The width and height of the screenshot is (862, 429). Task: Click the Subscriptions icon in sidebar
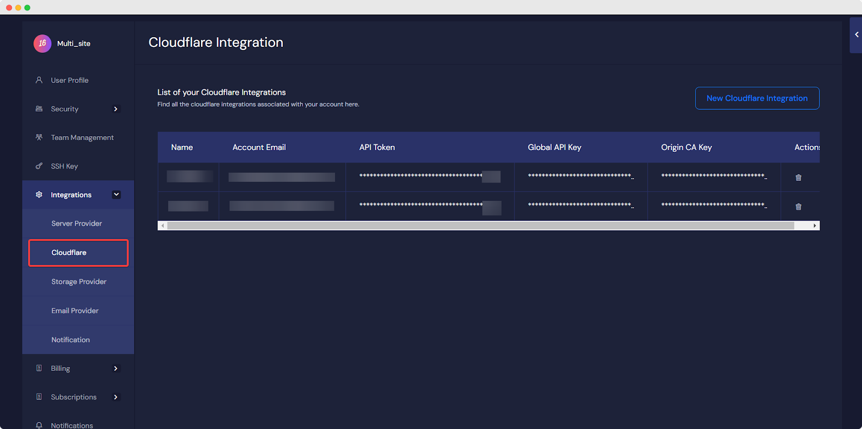point(39,397)
